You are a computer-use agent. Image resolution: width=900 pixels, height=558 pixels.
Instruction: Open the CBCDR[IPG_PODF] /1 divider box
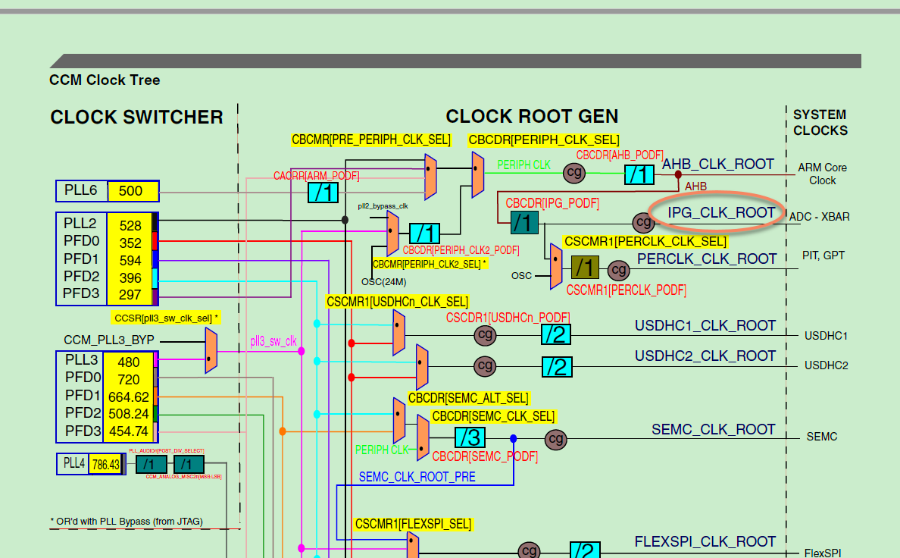(524, 222)
